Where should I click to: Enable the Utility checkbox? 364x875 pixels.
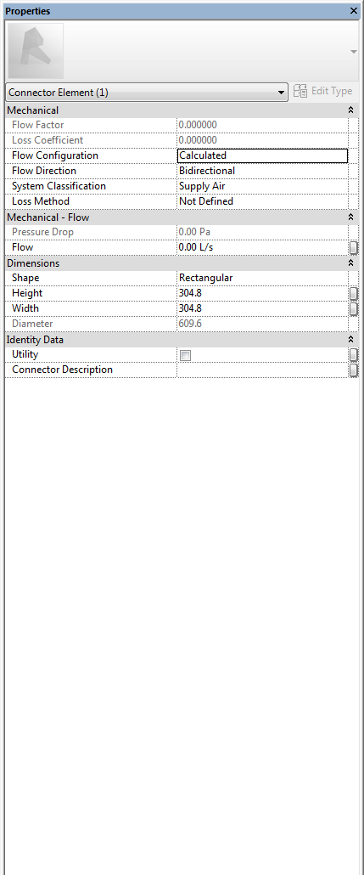[185, 355]
